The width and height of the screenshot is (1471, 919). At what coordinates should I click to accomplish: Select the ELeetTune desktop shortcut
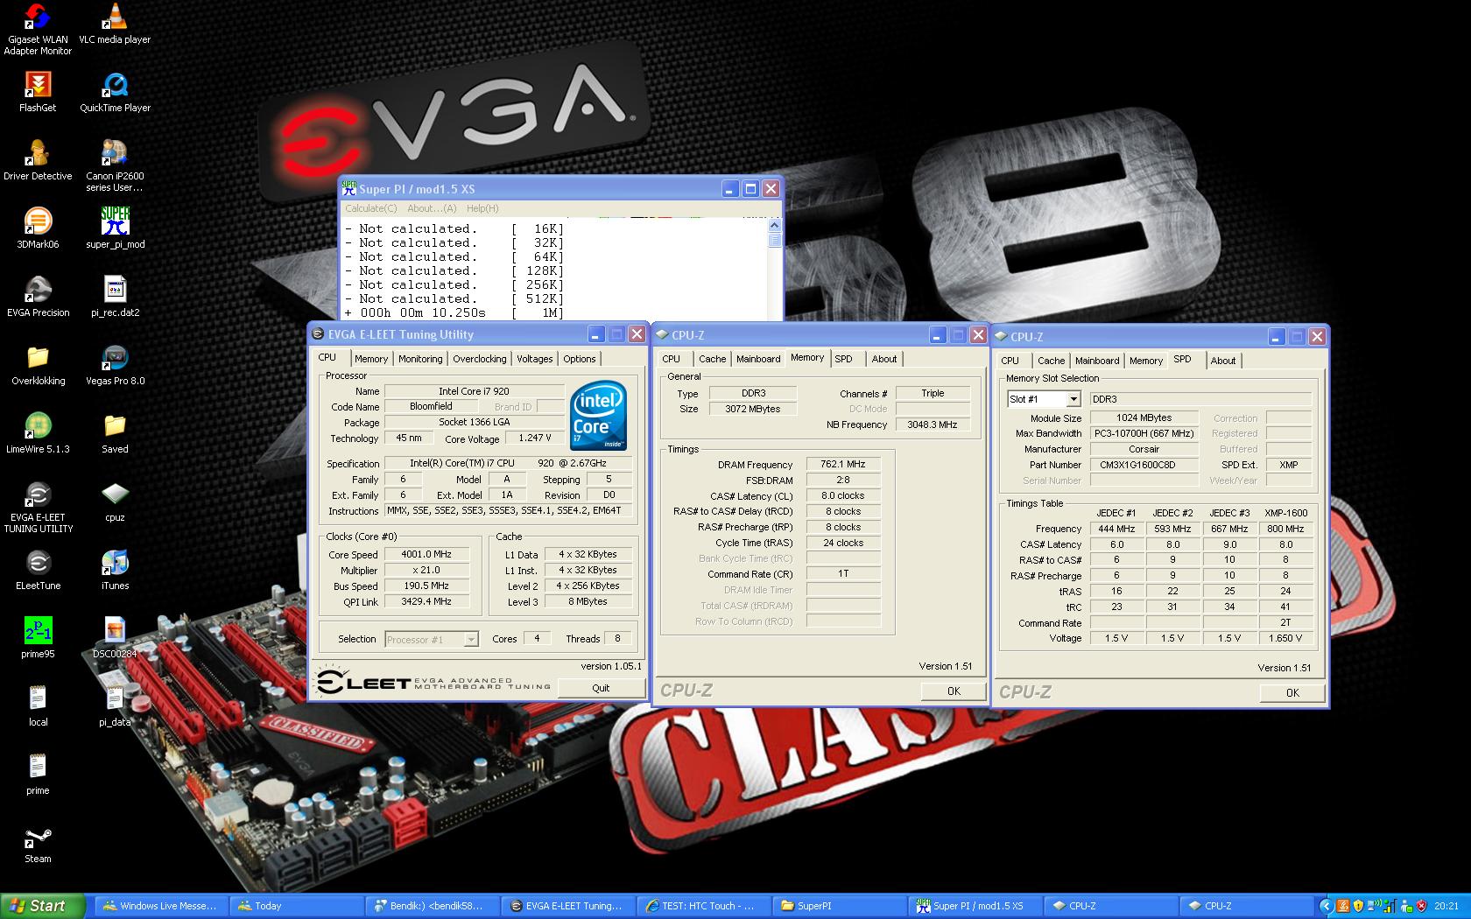38,570
